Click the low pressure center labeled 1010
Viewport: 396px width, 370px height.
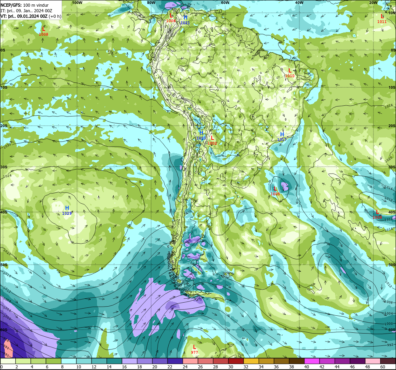coord(290,73)
